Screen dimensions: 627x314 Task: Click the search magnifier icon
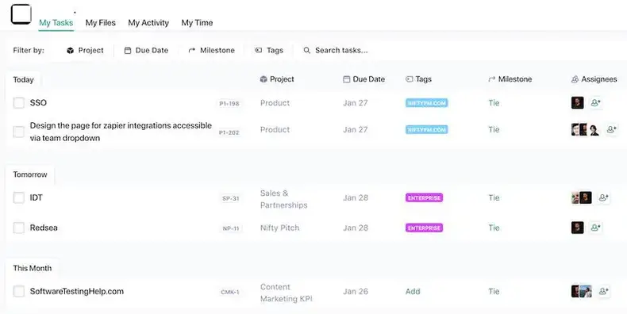(306, 50)
